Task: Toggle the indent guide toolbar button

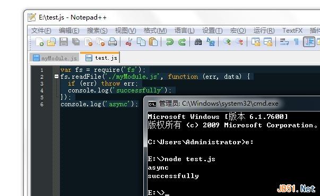Action: click(x=309, y=42)
